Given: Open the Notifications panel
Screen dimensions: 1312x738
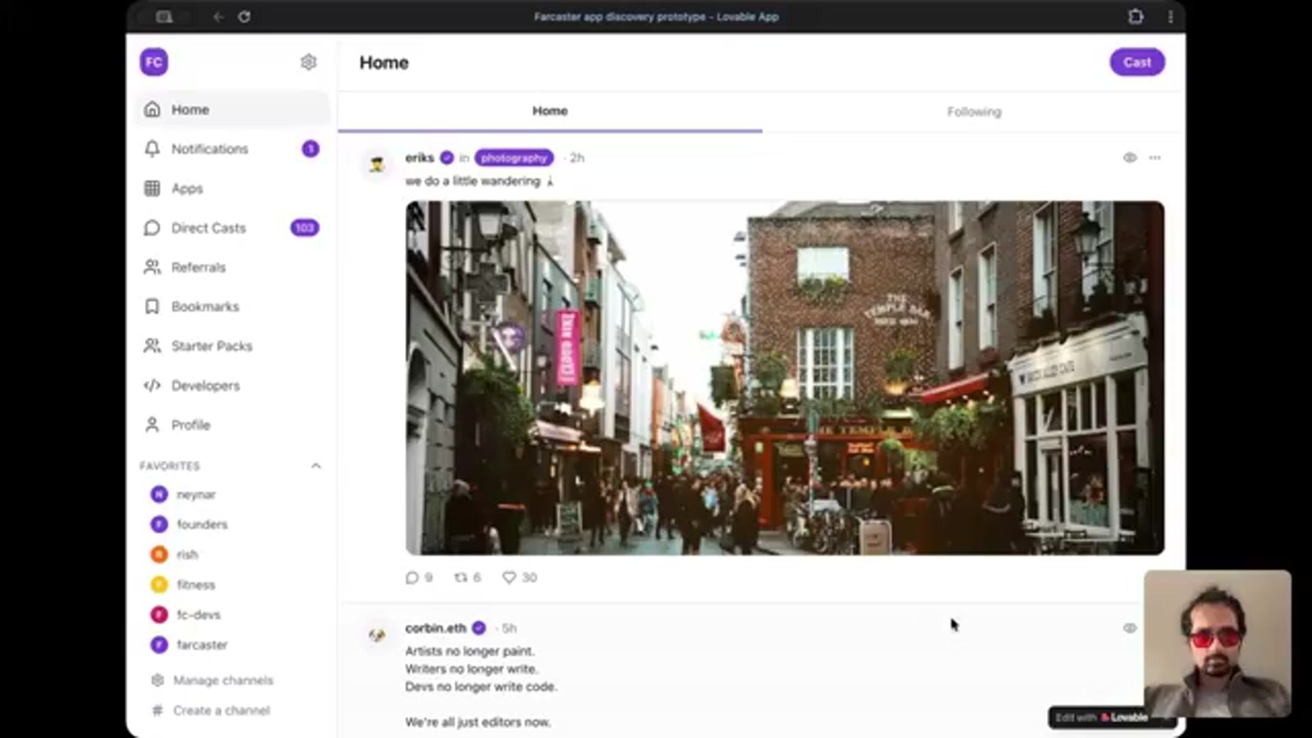Looking at the screenshot, I should [x=209, y=149].
